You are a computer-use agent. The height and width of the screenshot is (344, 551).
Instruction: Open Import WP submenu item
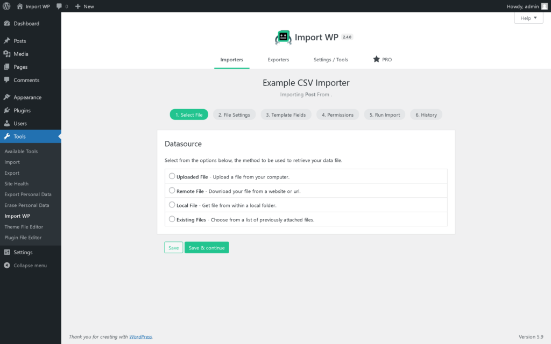tap(17, 216)
